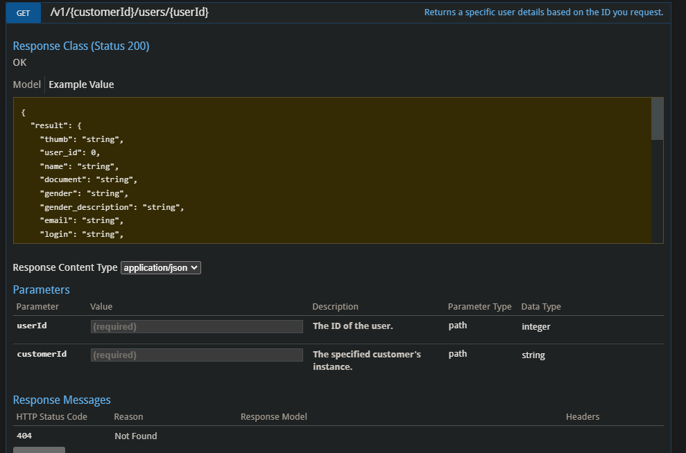
Task: Switch to the Model tab
Action: pyautogui.click(x=26, y=85)
